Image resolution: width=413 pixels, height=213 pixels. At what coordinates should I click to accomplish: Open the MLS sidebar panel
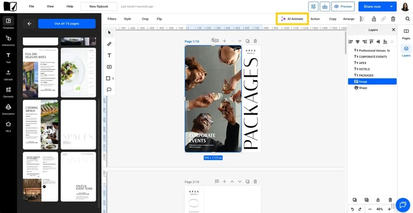point(9,126)
